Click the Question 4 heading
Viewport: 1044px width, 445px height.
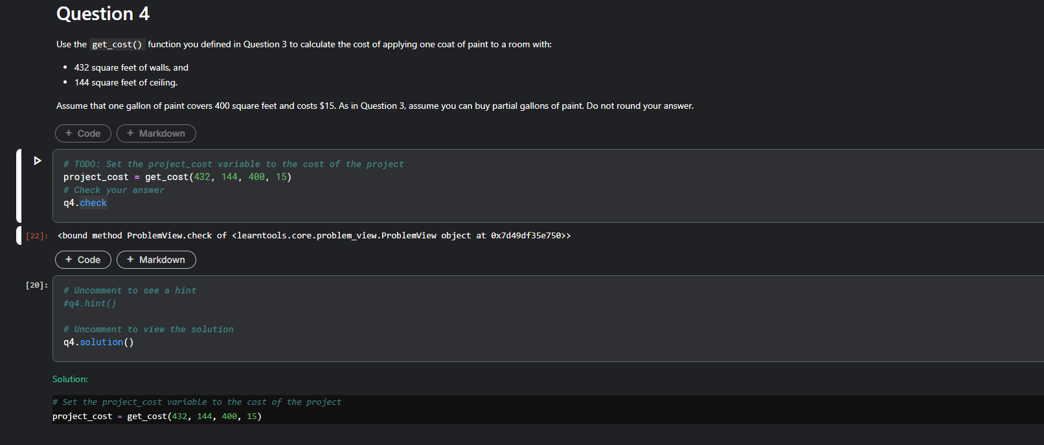coord(103,14)
